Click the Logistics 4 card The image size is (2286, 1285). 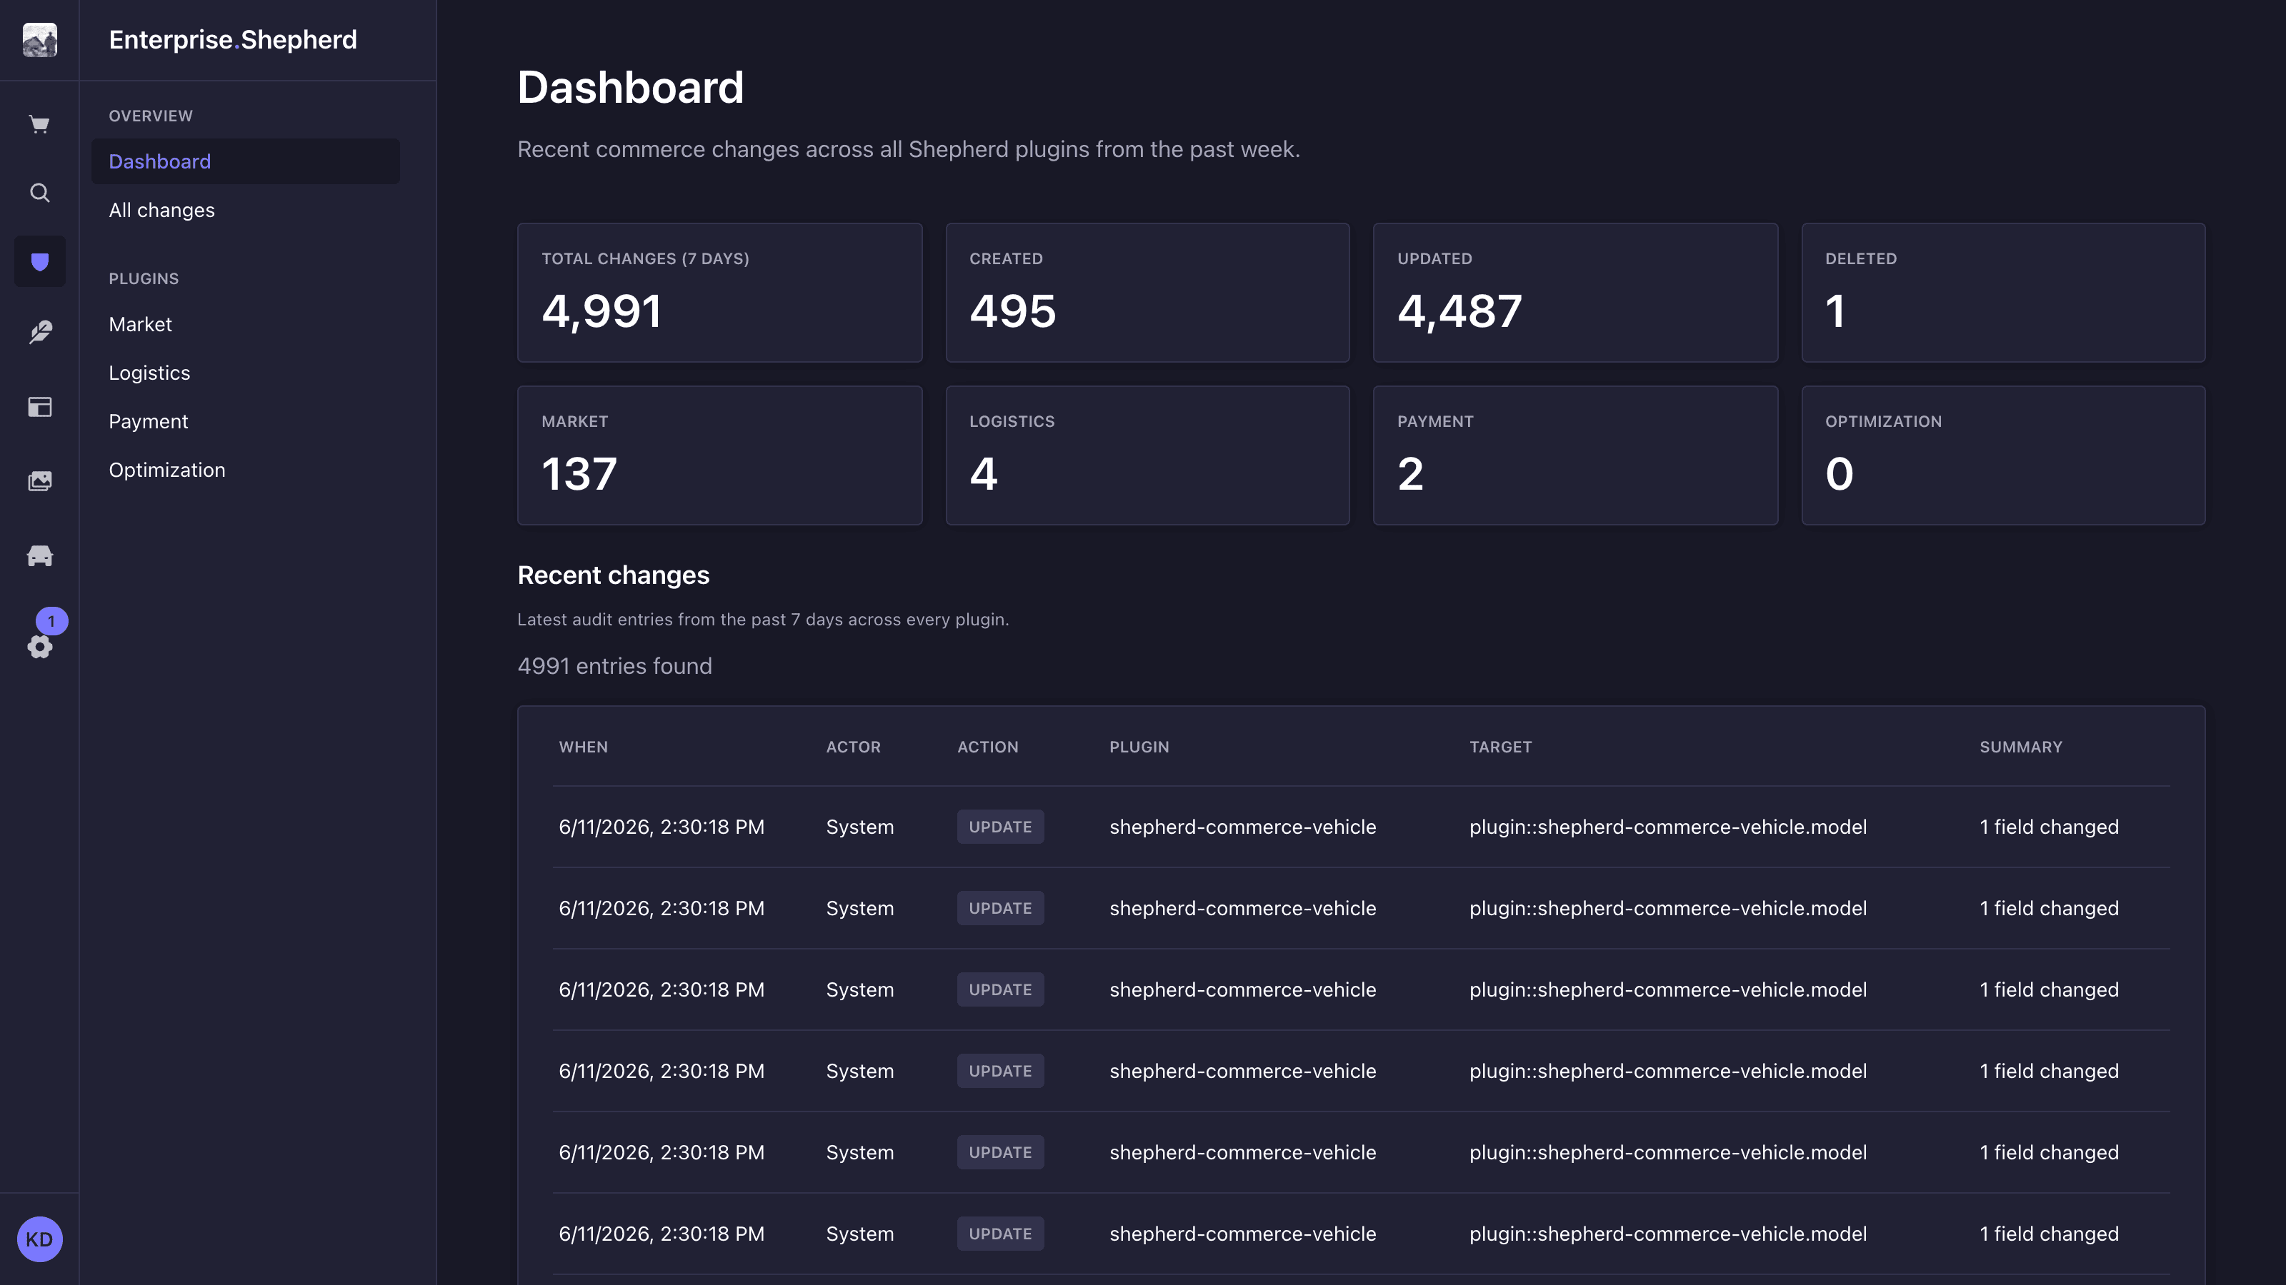click(x=1147, y=456)
